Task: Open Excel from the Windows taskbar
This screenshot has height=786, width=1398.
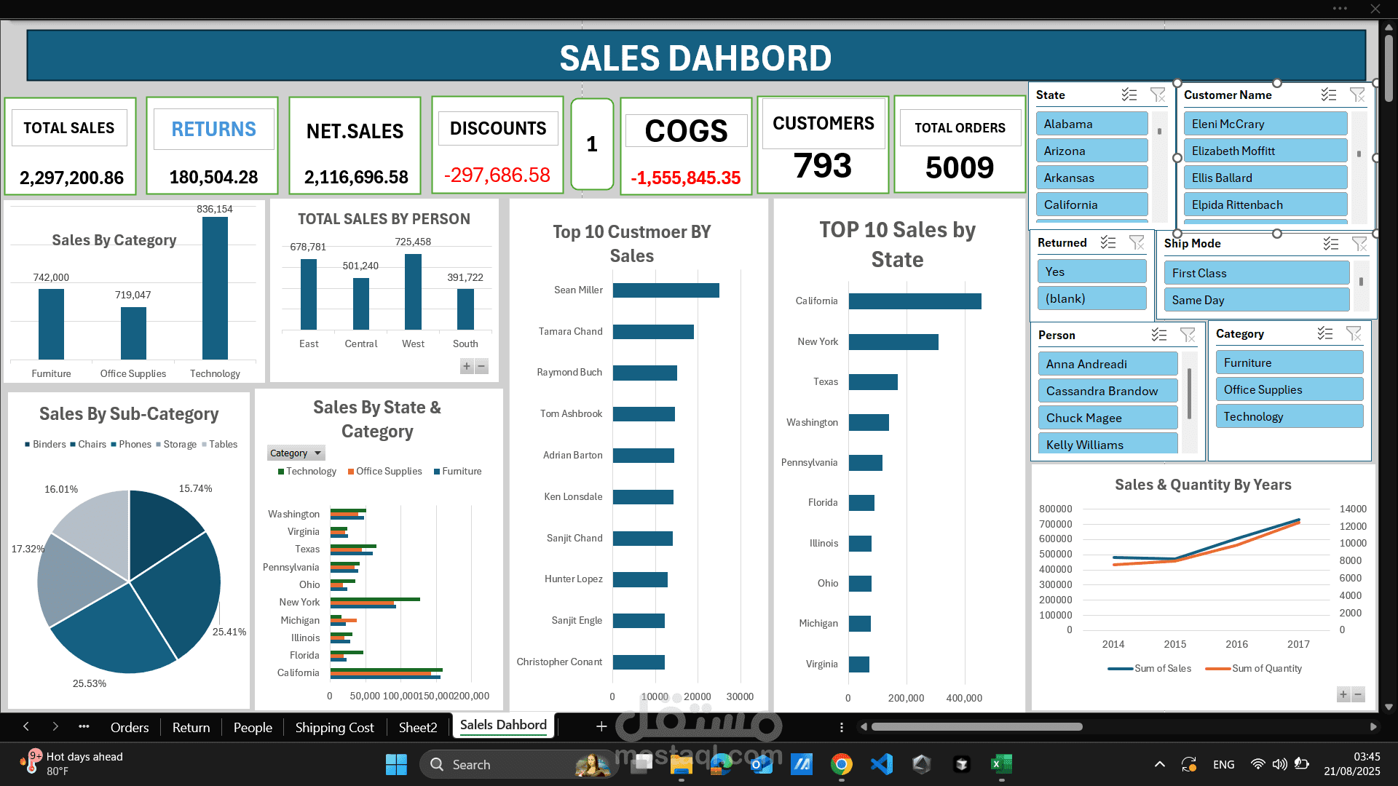Action: pos(1001,764)
